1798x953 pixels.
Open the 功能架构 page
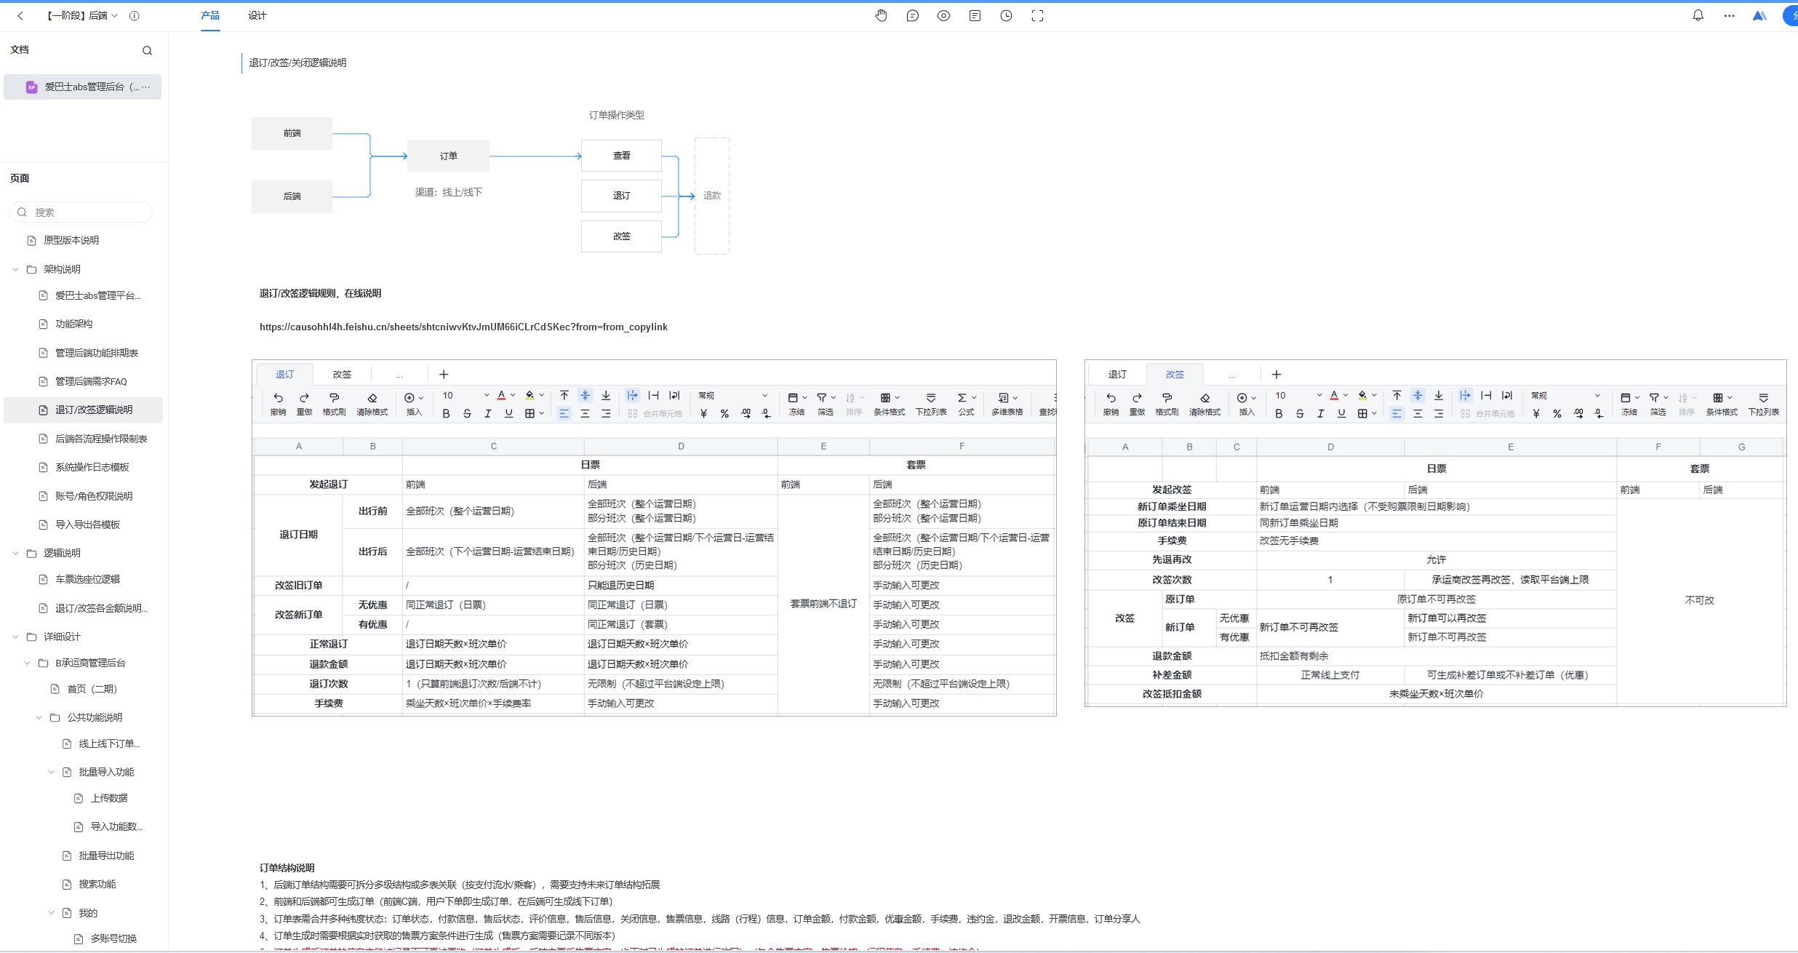tap(73, 324)
